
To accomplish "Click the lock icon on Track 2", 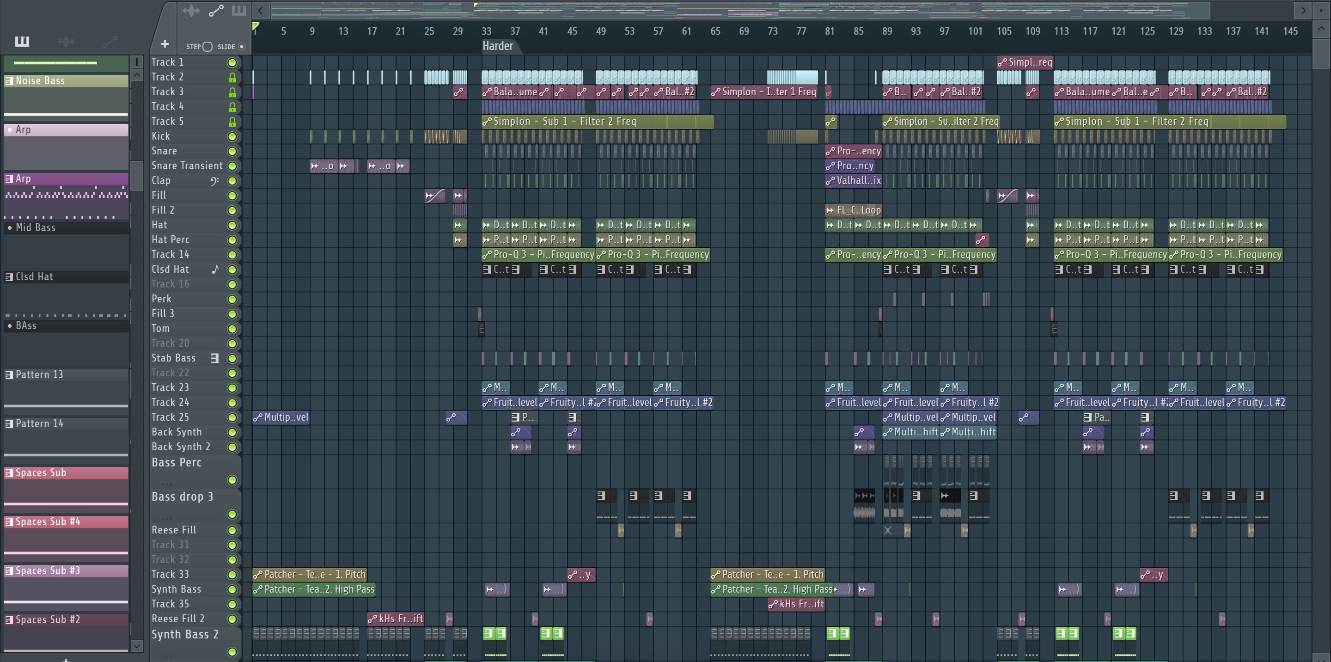I will tap(232, 77).
